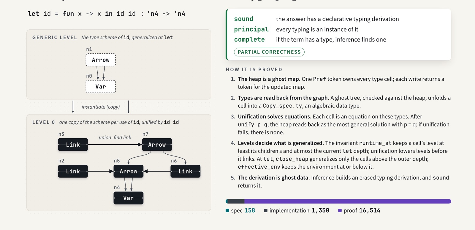Screen dimensions: 475x230
Task: Click 'The heap is a ghost map.'
Action: click(269, 79)
